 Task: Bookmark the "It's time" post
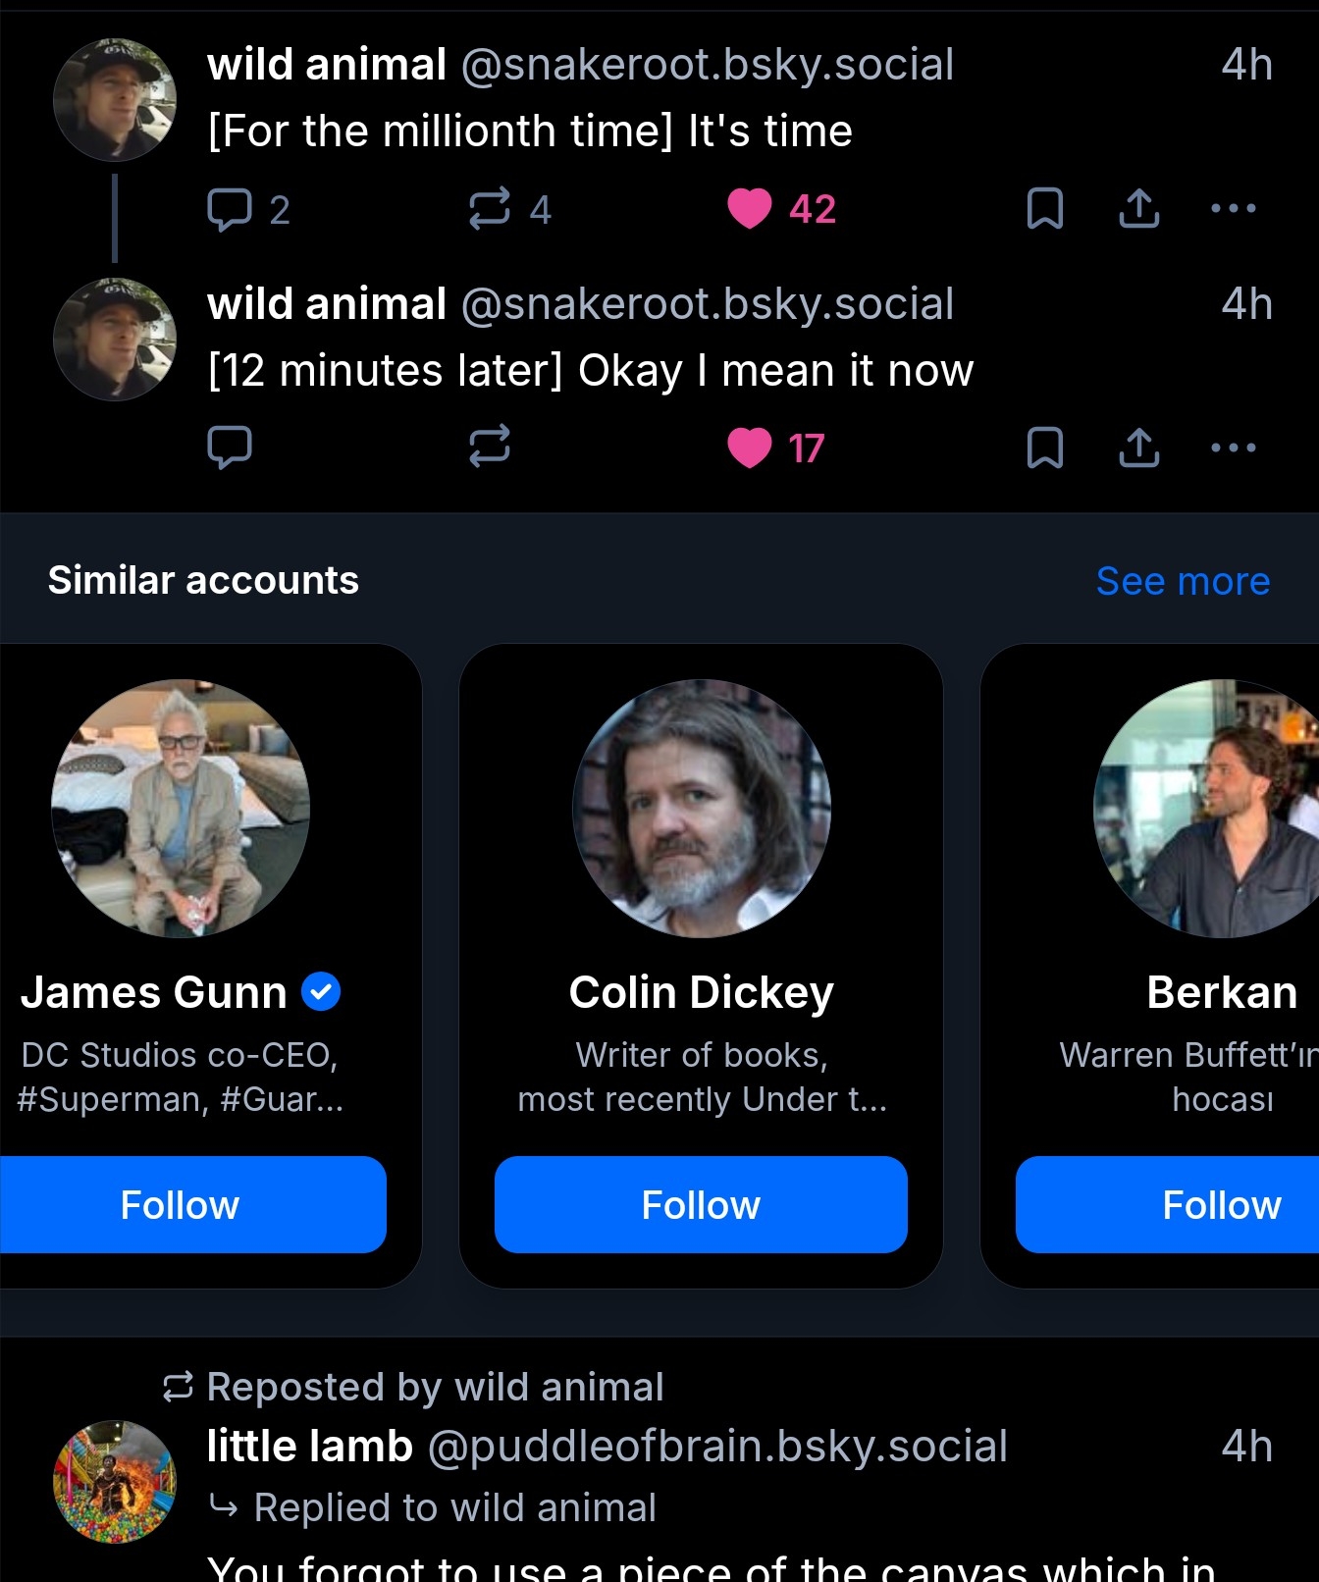1044,209
